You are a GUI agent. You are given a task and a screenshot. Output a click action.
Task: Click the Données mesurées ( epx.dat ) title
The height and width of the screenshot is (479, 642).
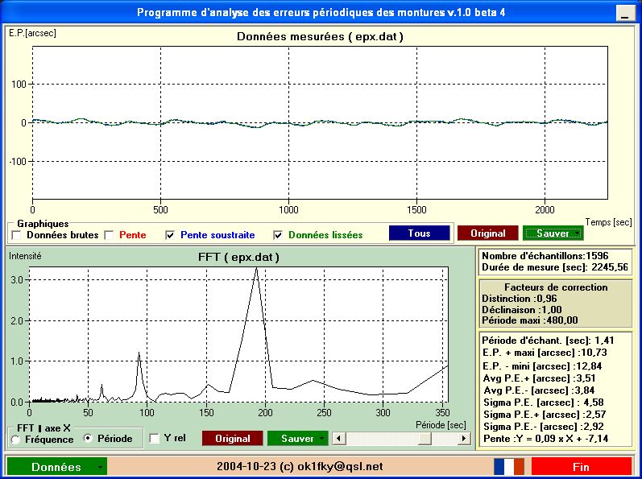320,36
